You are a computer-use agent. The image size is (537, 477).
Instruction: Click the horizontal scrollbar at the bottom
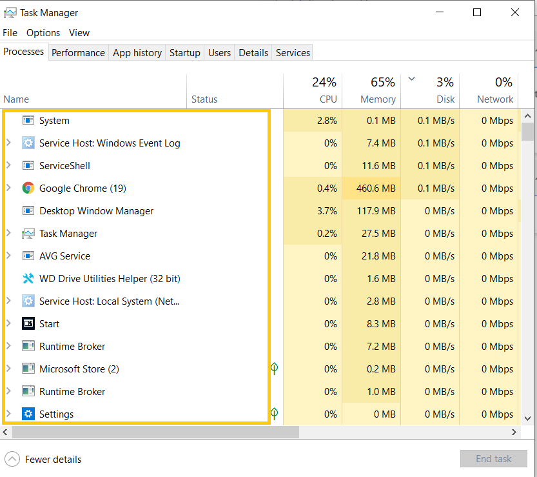(x=155, y=432)
